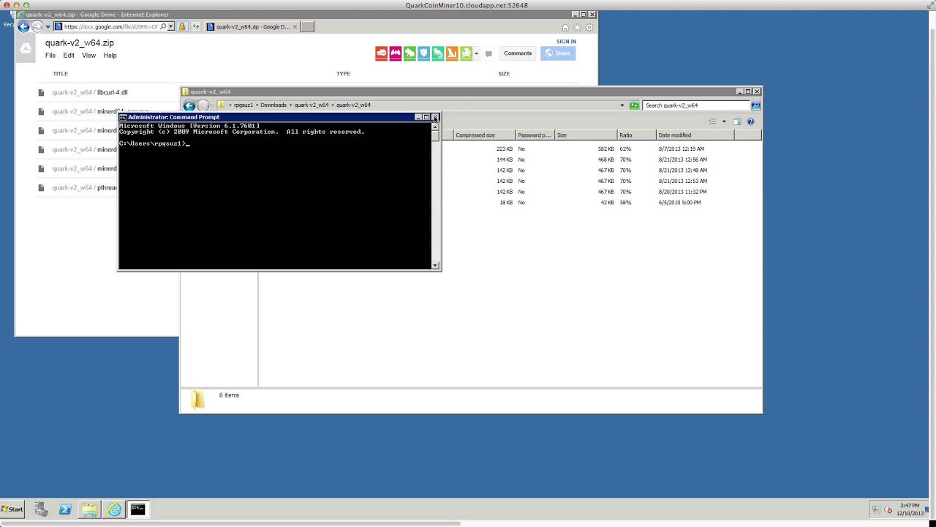Close the Command Prompt window
This screenshot has width=936, height=527.
435,117
